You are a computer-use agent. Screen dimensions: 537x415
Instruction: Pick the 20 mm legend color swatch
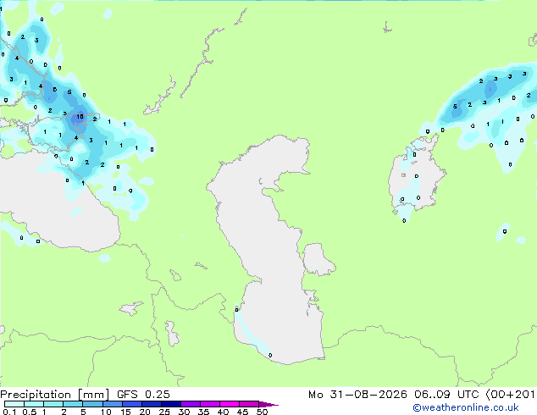coord(152,404)
